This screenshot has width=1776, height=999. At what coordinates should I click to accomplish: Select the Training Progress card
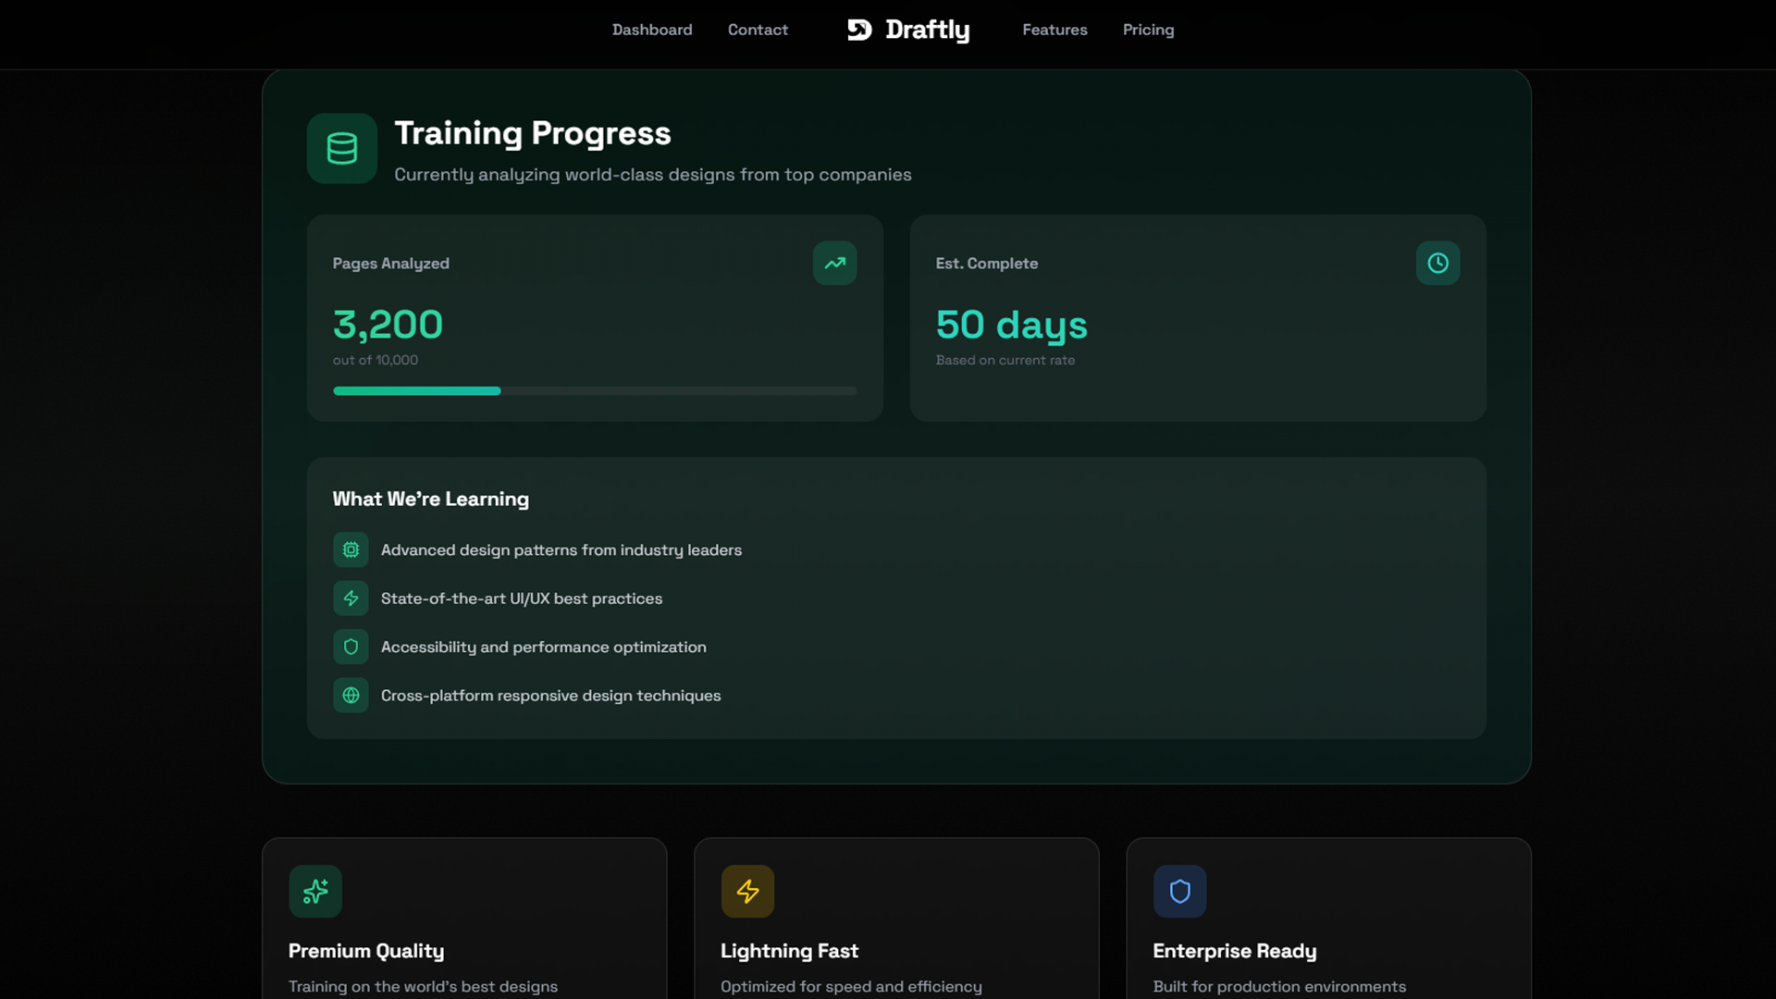[x=895, y=425]
